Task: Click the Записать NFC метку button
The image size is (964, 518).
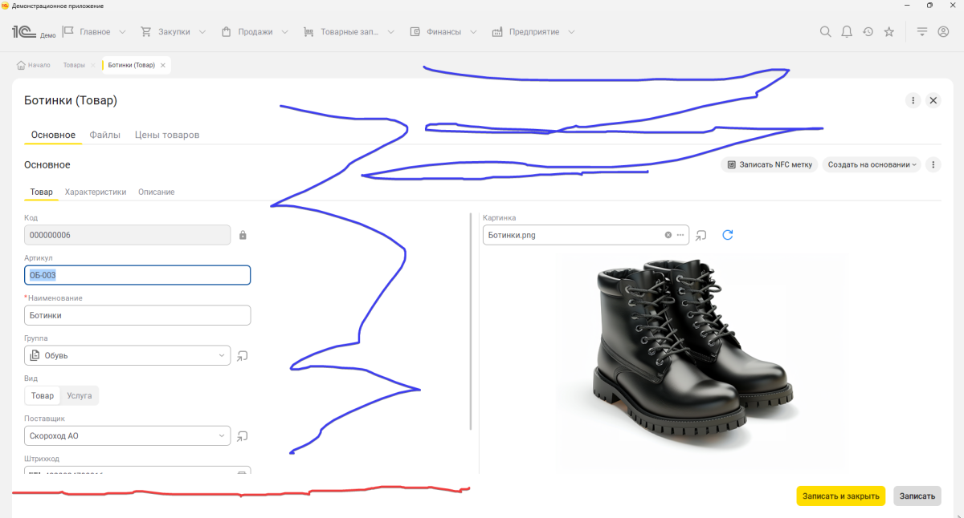Action: (770, 164)
